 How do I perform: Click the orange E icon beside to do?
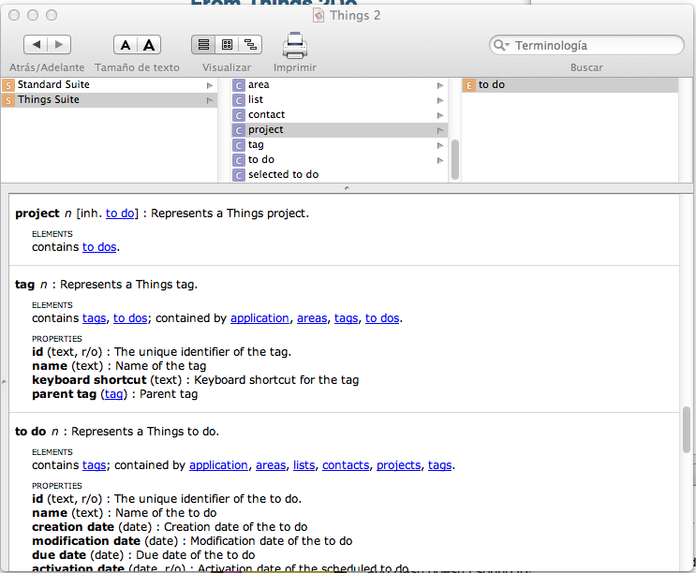click(x=469, y=85)
